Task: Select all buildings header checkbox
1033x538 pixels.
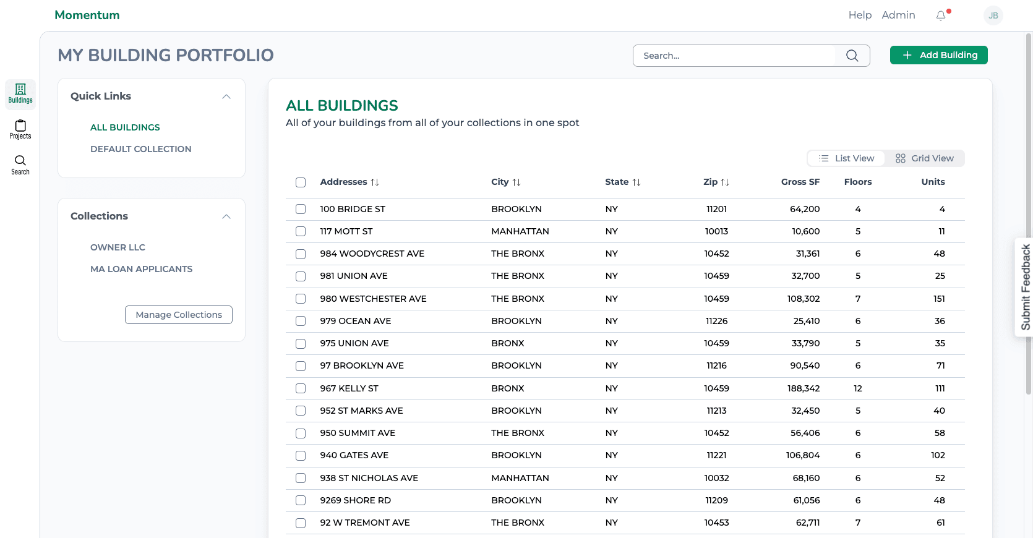Action: tap(301, 182)
